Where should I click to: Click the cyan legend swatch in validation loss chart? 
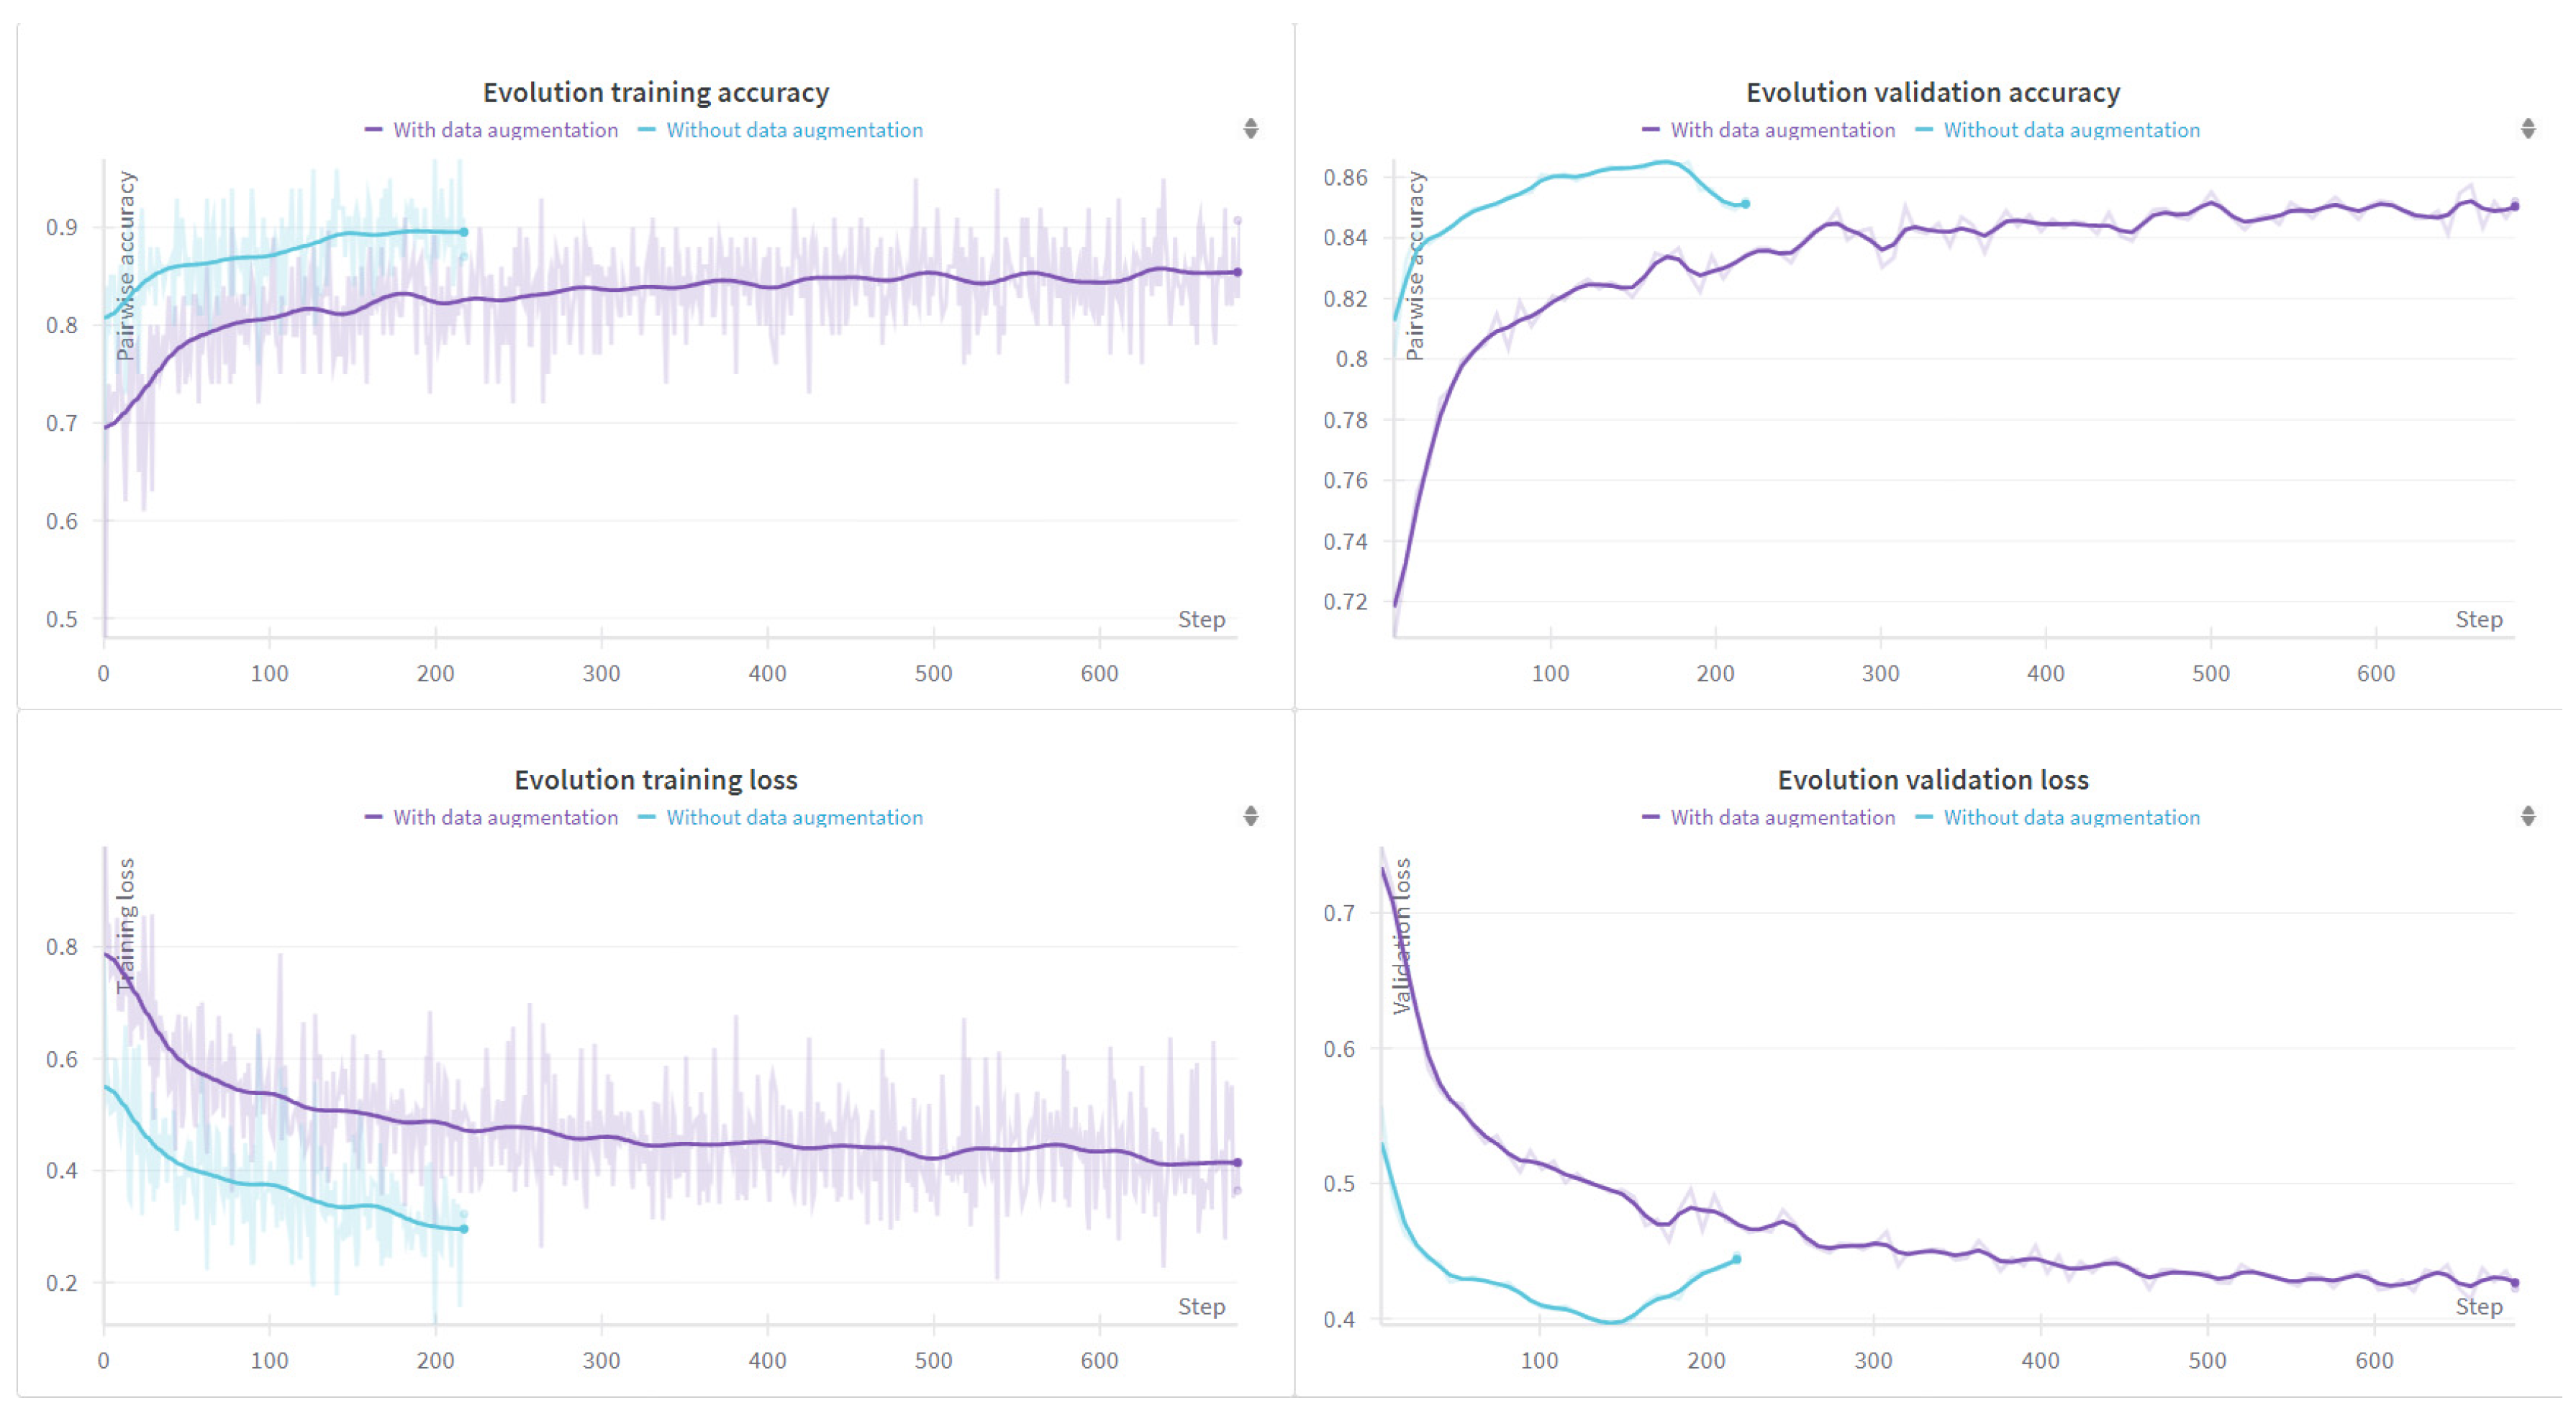[1924, 817]
